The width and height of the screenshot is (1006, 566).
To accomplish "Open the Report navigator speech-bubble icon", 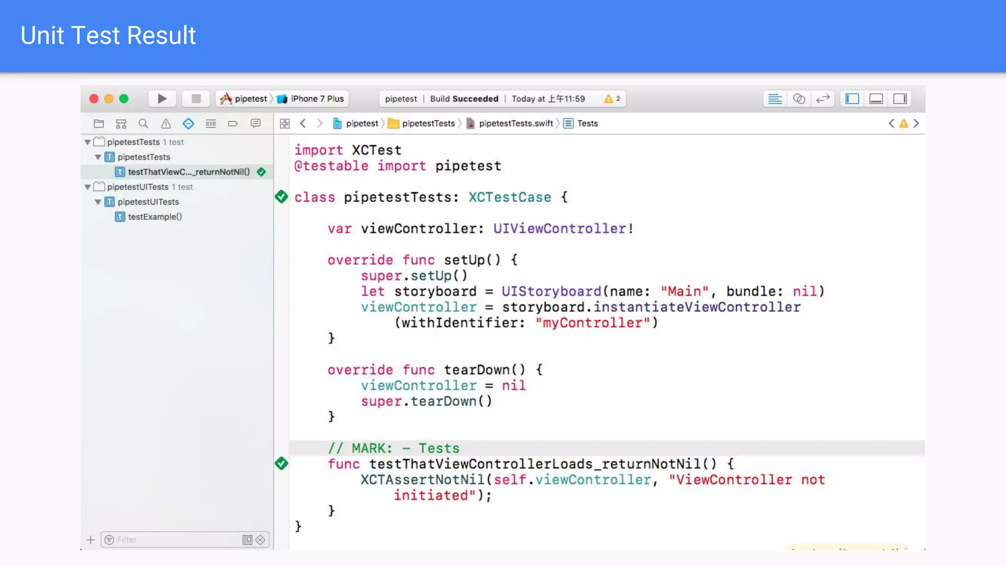I will point(255,124).
